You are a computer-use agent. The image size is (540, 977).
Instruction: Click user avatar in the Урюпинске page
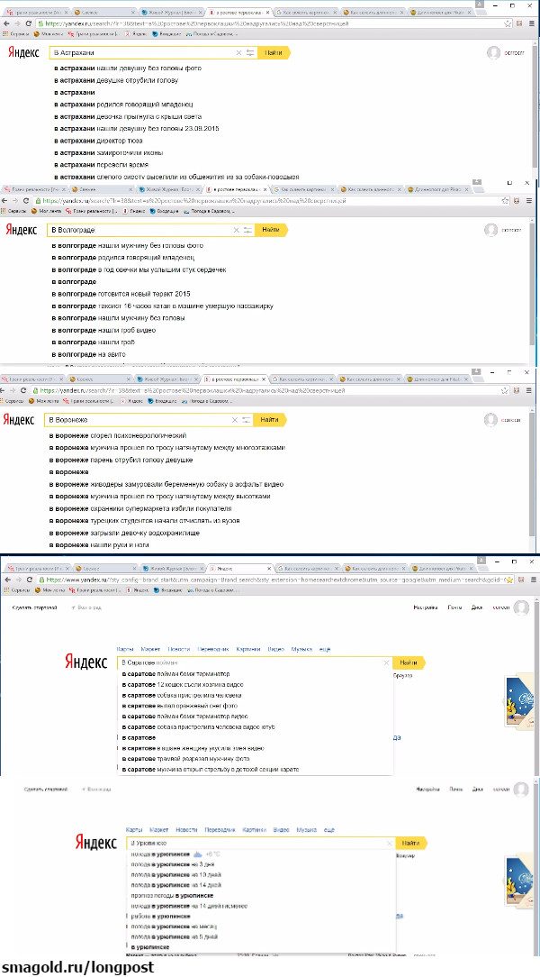coord(521,790)
